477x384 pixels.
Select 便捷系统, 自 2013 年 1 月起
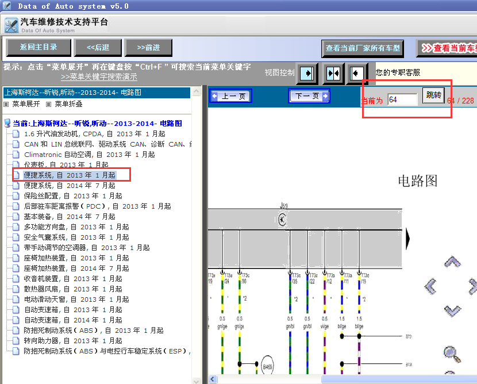pyautogui.click(x=70, y=175)
